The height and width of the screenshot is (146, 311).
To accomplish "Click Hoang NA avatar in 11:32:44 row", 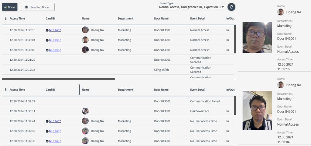I will tap(85, 121).
